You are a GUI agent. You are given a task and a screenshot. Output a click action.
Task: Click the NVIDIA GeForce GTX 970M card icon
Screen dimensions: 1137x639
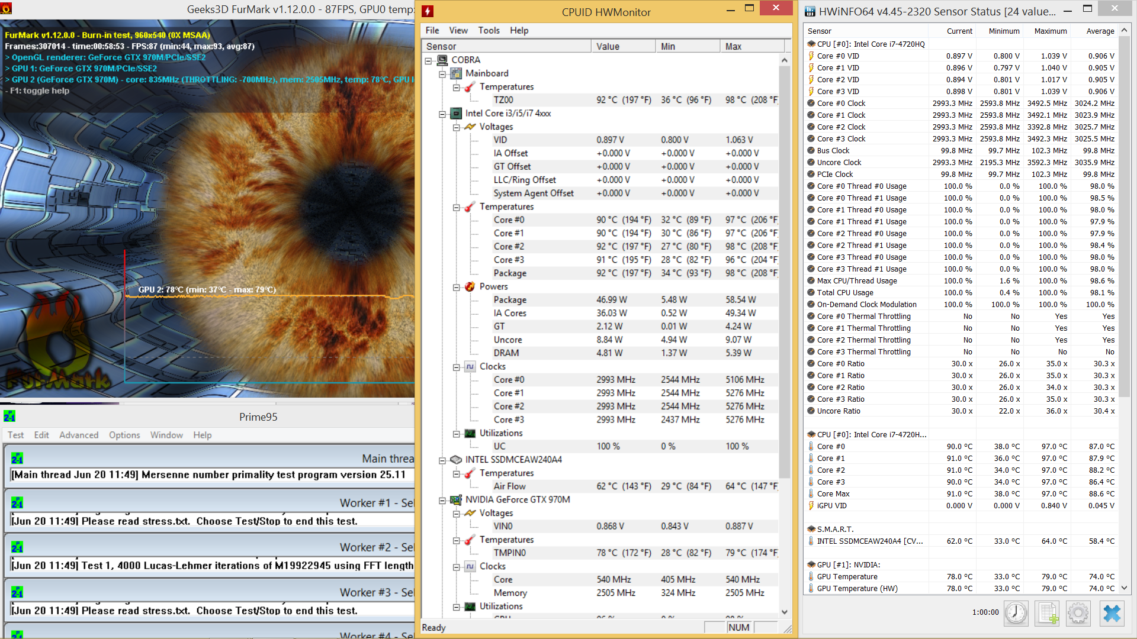click(x=456, y=499)
